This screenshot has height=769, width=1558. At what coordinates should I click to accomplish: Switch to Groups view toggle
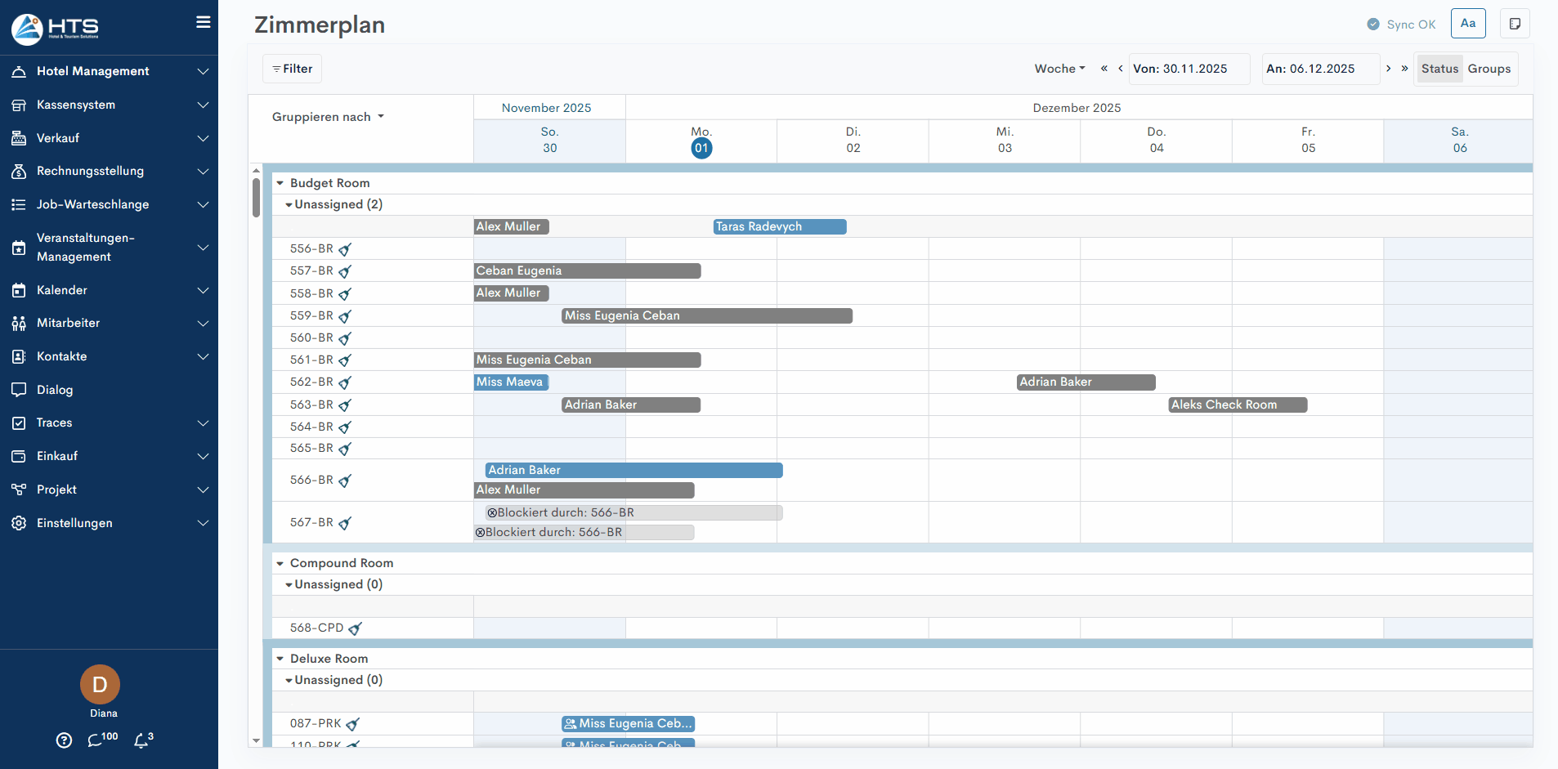[x=1489, y=69]
